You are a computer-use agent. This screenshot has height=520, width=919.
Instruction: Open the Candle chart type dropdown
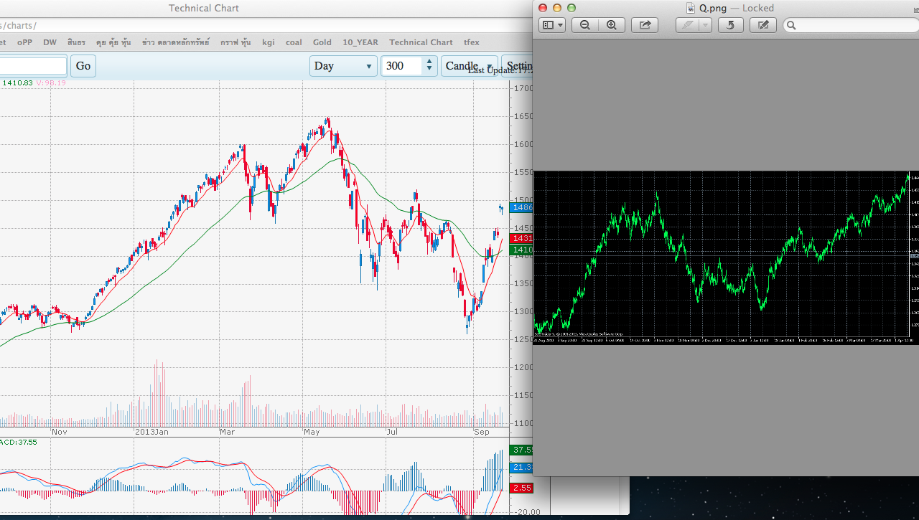[470, 66]
